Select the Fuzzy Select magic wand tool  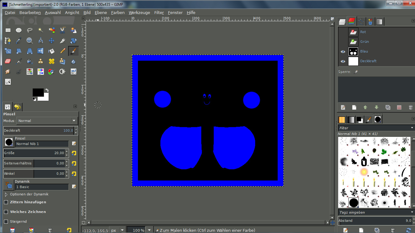coord(40,30)
